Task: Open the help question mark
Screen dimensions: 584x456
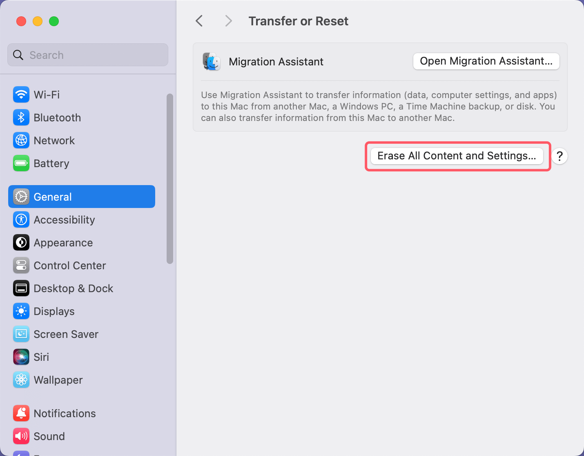Action: coord(559,156)
